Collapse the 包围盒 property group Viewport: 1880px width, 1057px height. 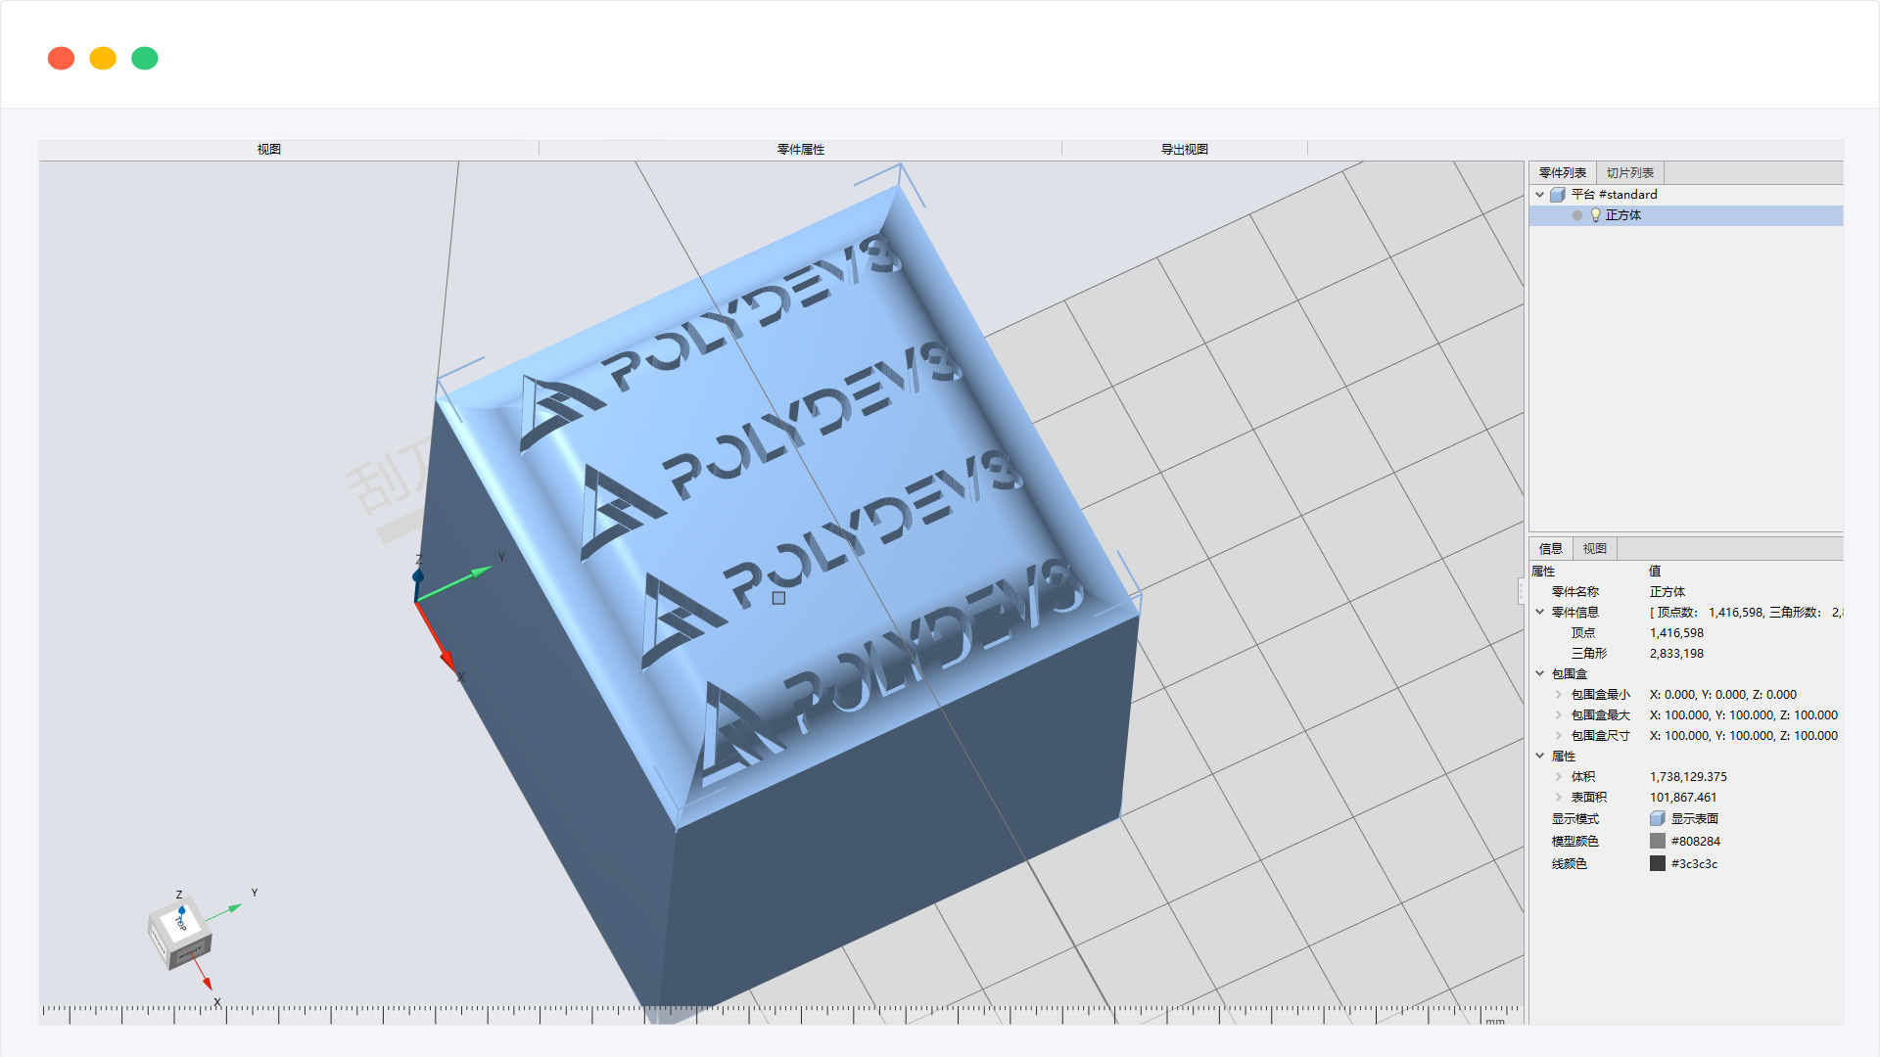[x=1540, y=674]
